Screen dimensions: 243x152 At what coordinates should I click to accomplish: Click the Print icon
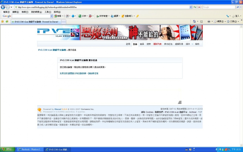[x=209, y=21]
